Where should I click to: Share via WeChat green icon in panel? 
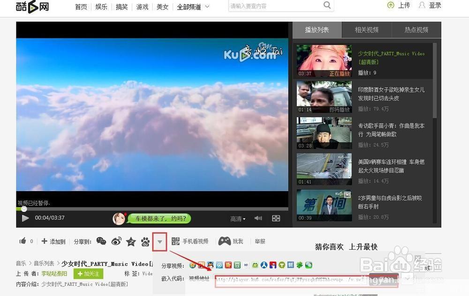(309, 265)
